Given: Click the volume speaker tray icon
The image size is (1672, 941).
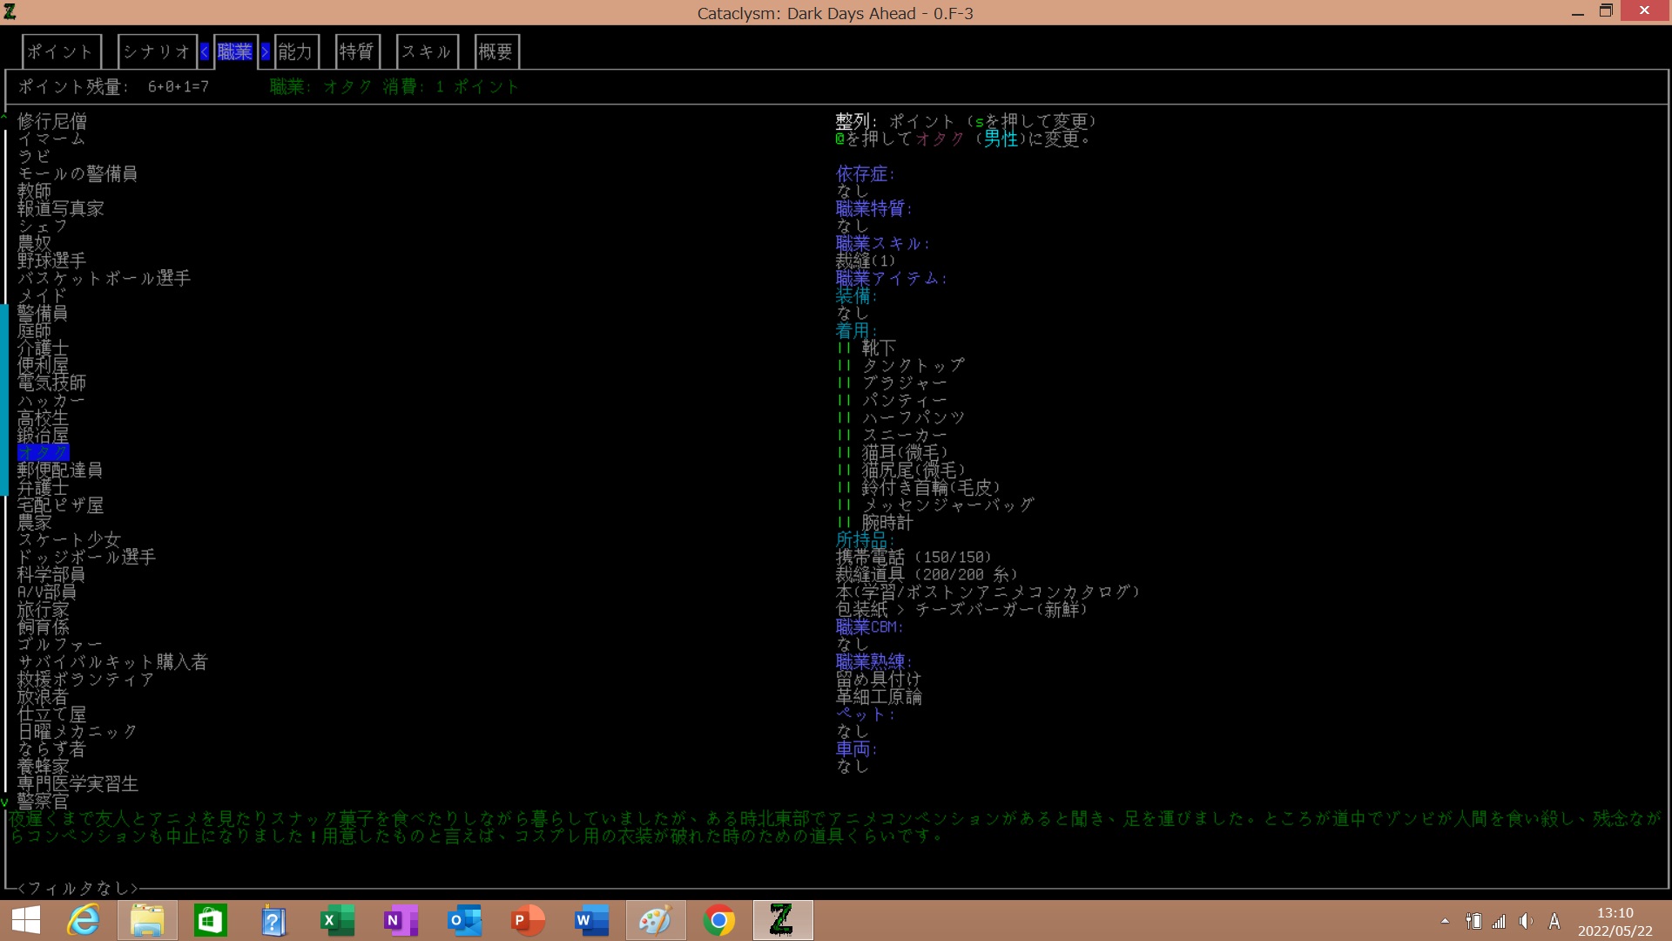Looking at the screenshot, I should (1526, 921).
